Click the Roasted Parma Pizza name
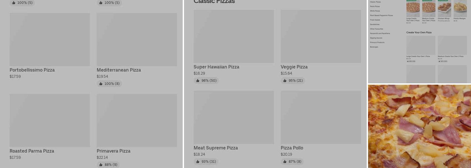The image size is (471, 168). [32, 151]
